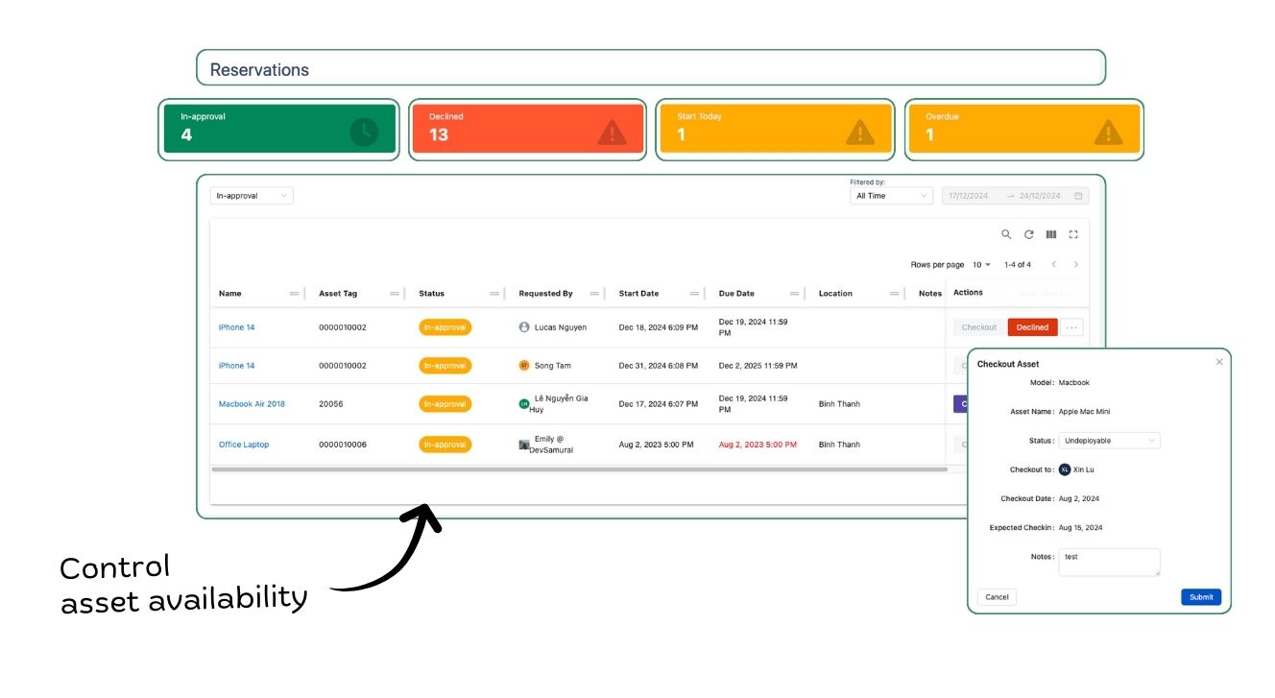
Task: Click the Requested By column drag handle
Action: [594, 294]
